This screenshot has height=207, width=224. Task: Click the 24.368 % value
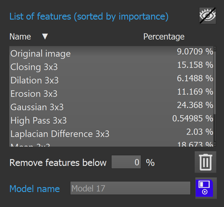click(195, 105)
